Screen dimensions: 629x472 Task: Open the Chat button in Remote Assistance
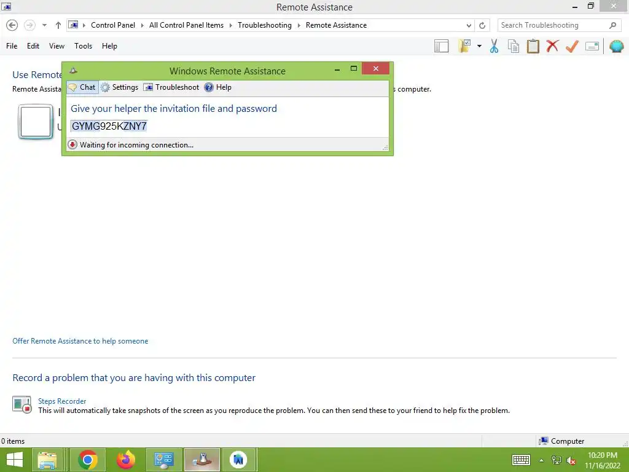click(x=82, y=87)
